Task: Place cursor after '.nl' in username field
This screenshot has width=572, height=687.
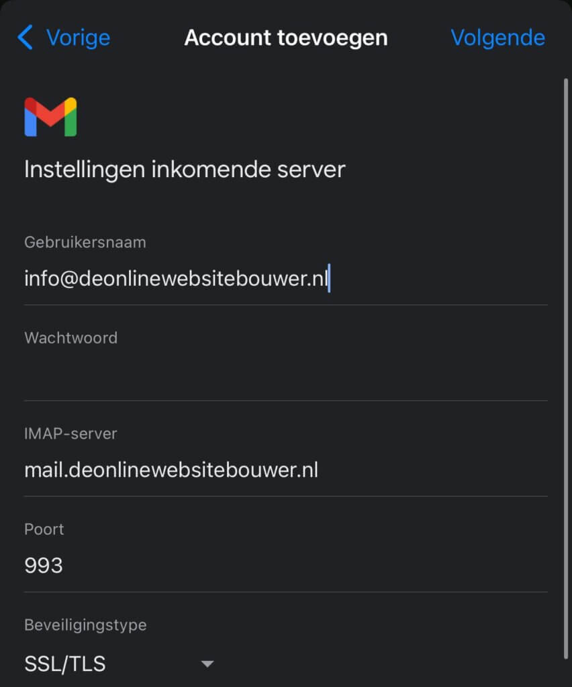Action: (x=329, y=278)
